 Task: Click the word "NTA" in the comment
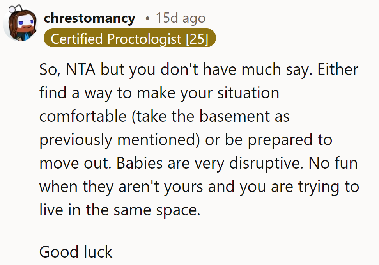[80, 70]
